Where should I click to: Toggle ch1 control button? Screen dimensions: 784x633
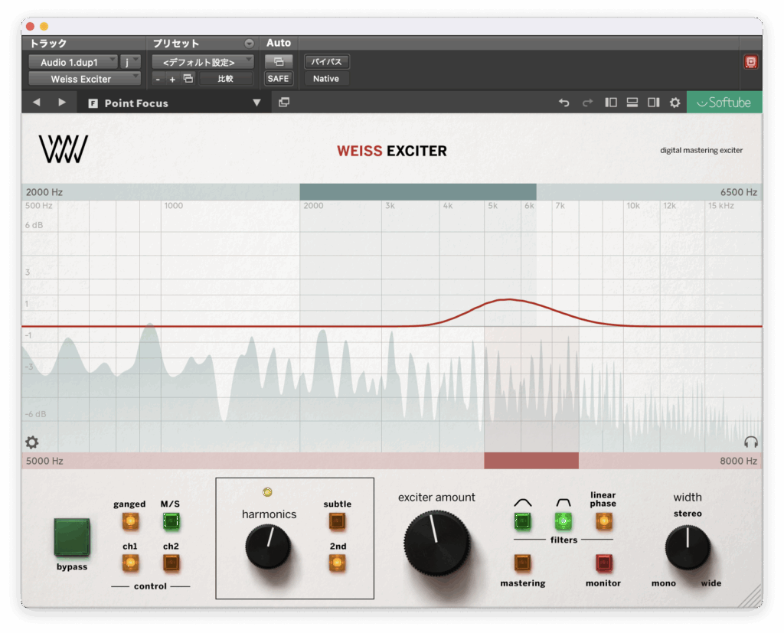130,563
